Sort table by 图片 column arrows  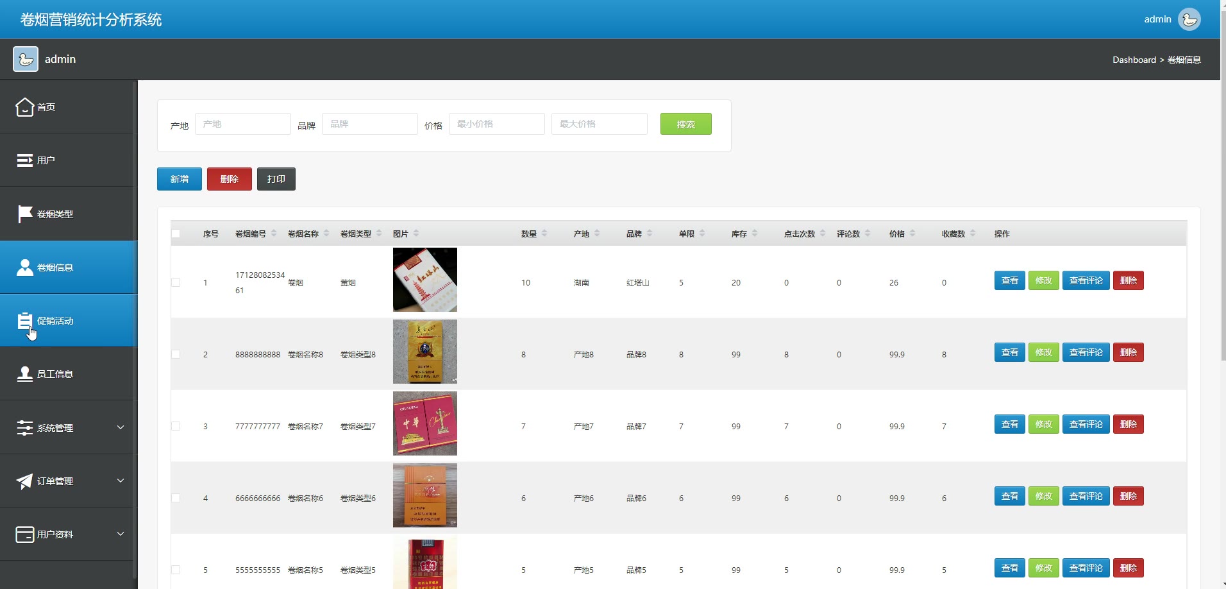click(416, 234)
